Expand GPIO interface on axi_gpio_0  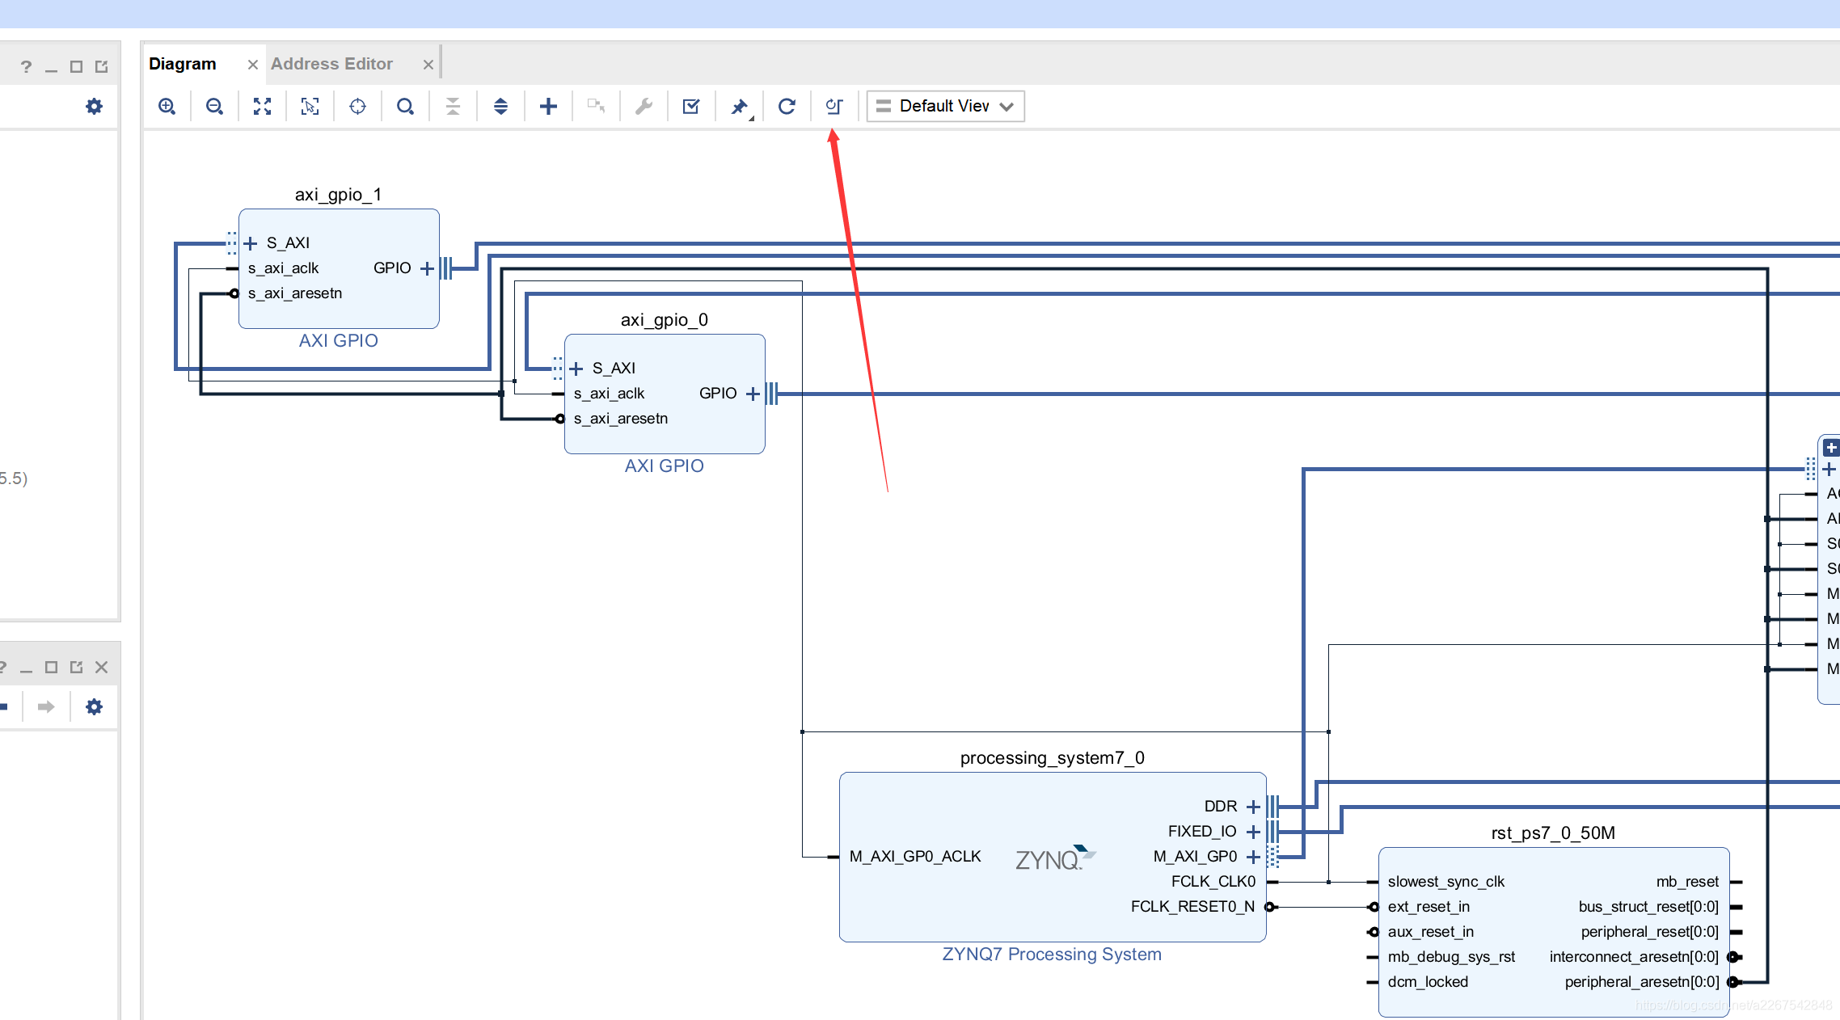point(753,394)
